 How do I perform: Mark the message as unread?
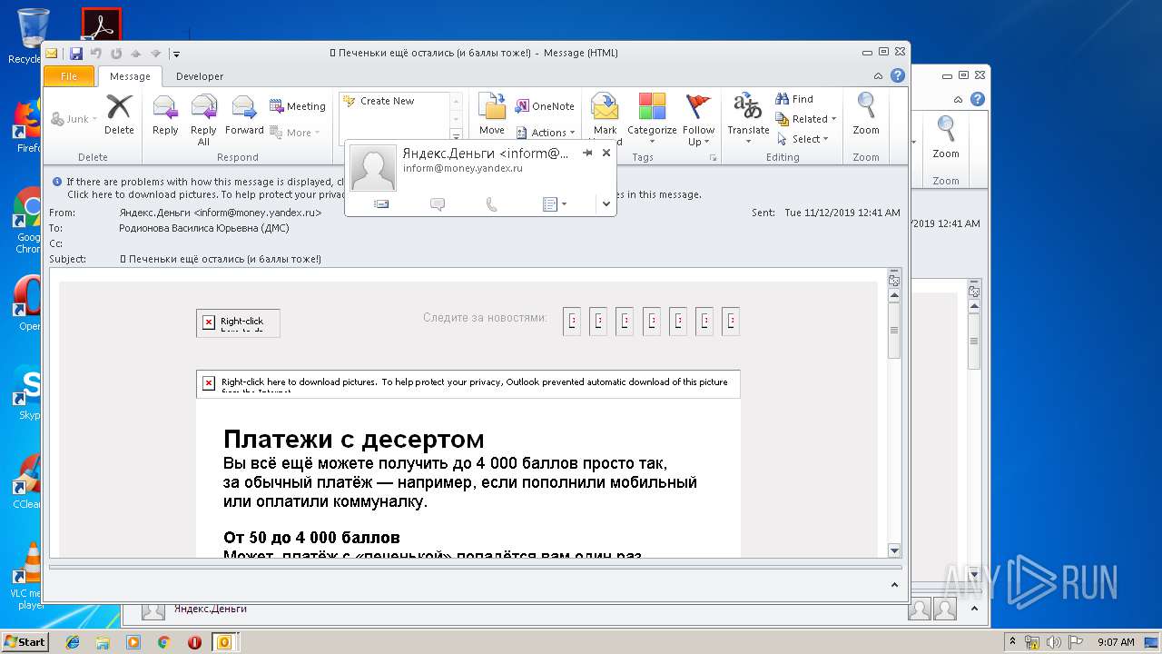[606, 114]
